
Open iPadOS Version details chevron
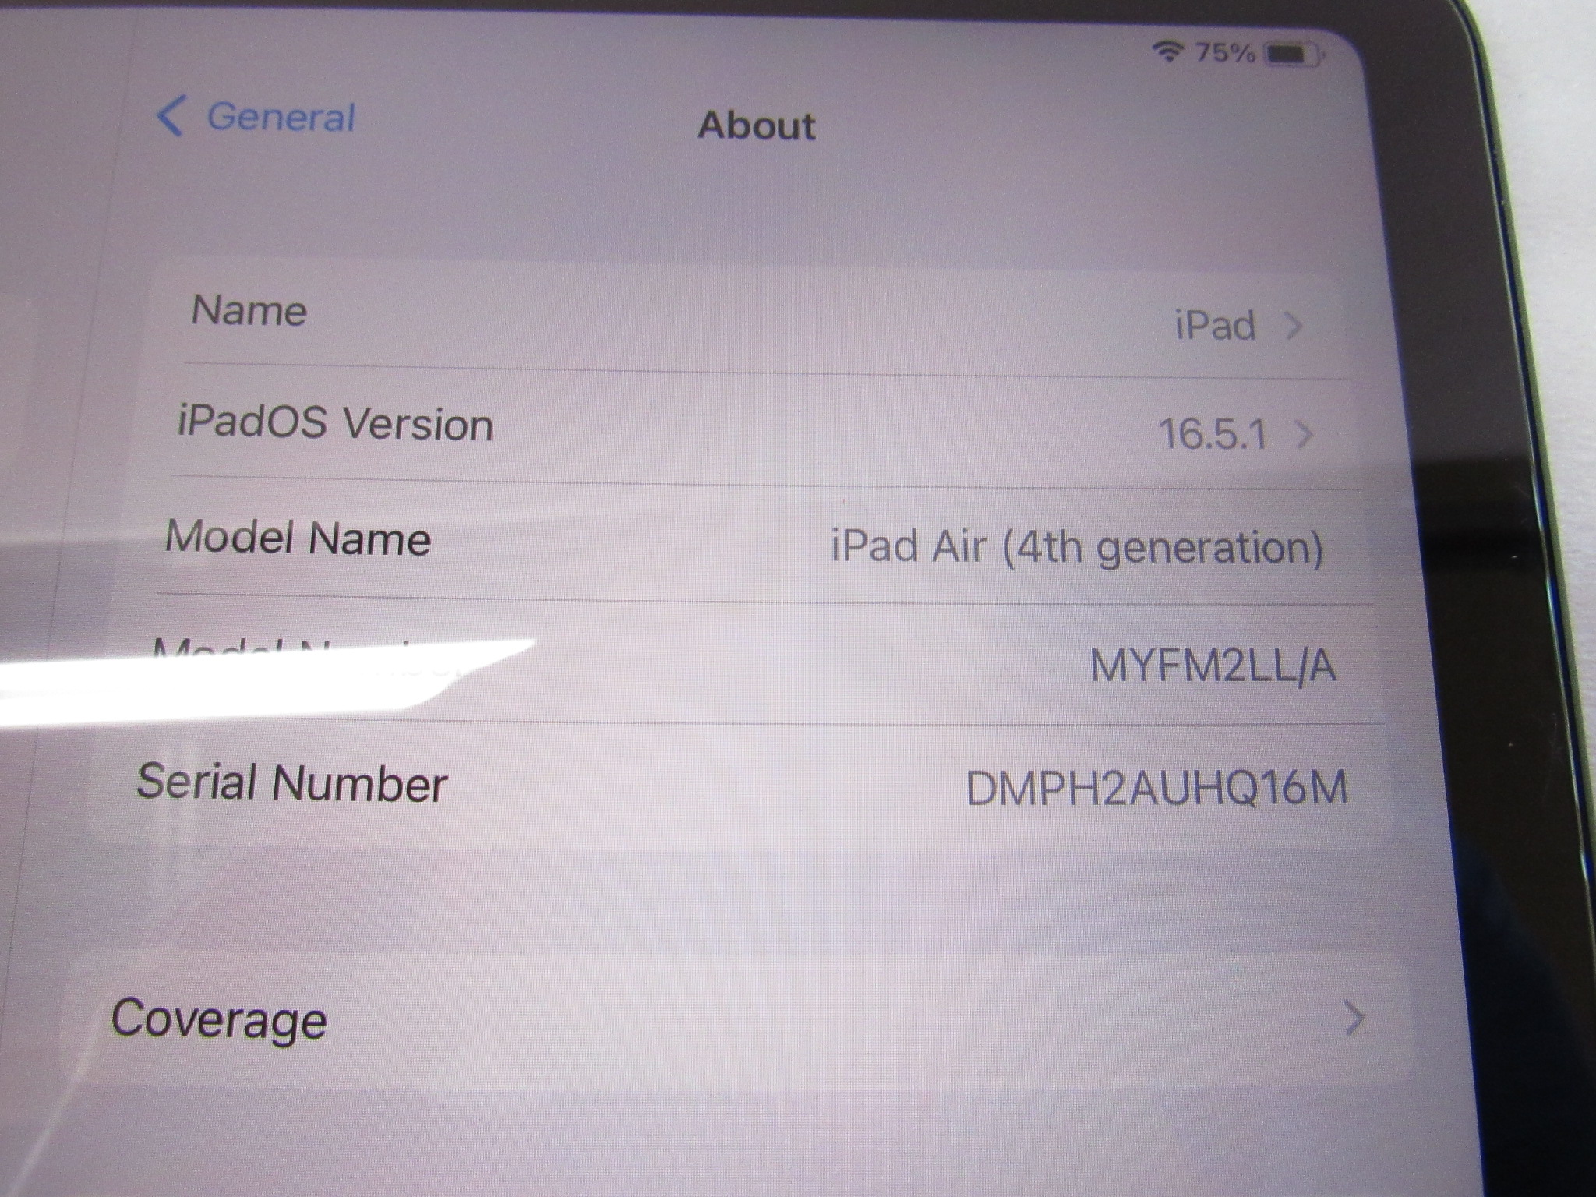click(x=1304, y=435)
